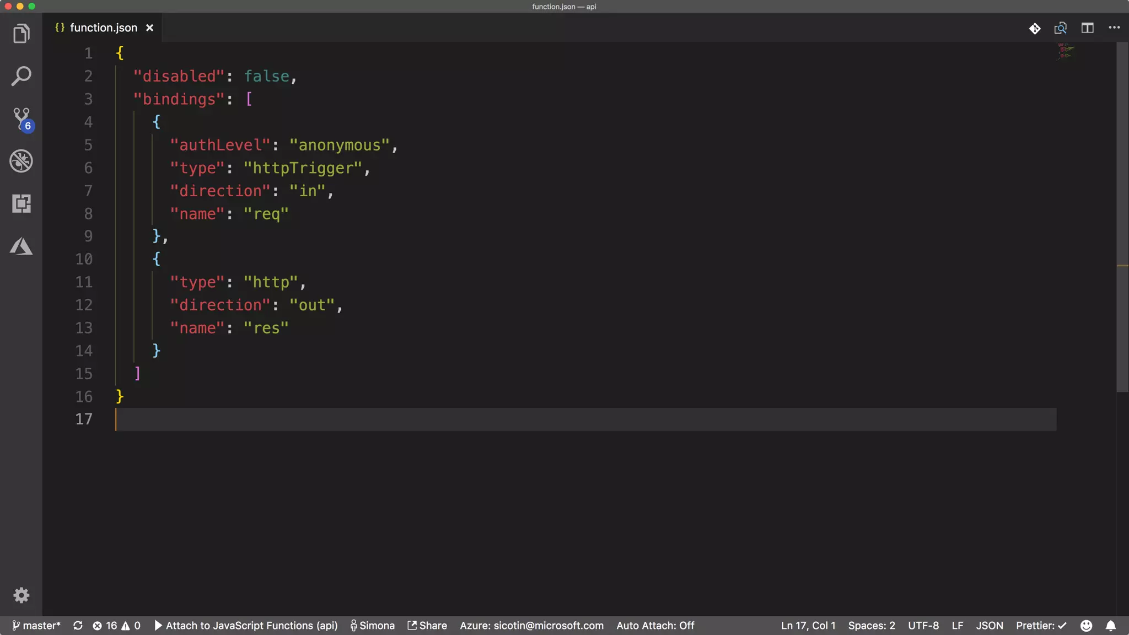The height and width of the screenshot is (635, 1129).
Task: Open the Manage gear menu at bottom left
Action: coord(21,595)
